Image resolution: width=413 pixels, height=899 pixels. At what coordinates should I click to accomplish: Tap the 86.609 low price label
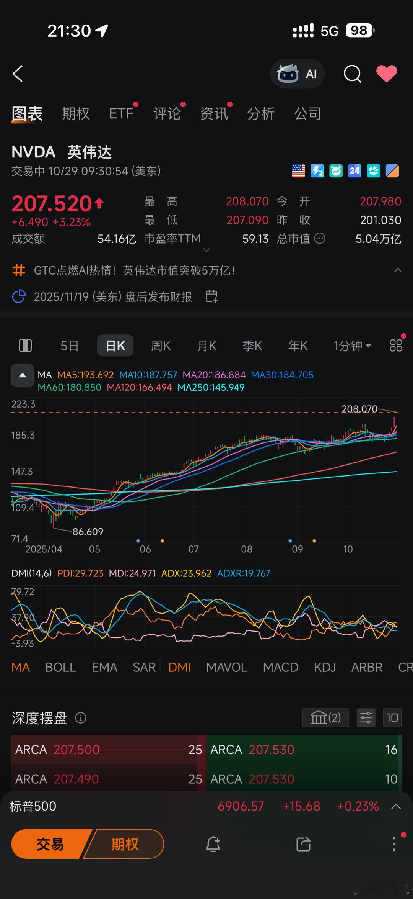[88, 532]
